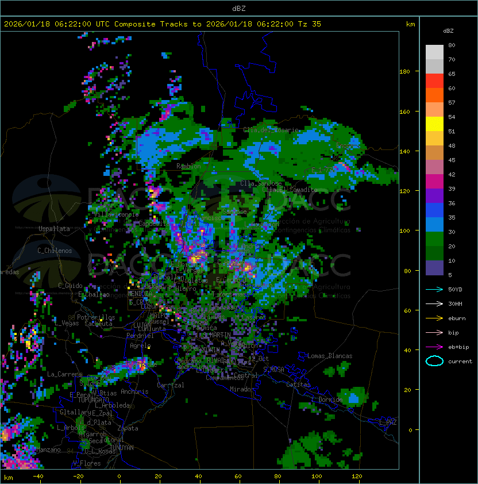Click the 'E_Challao' map label
Viewport: 478px width, 484px height.
coord(94,294)
